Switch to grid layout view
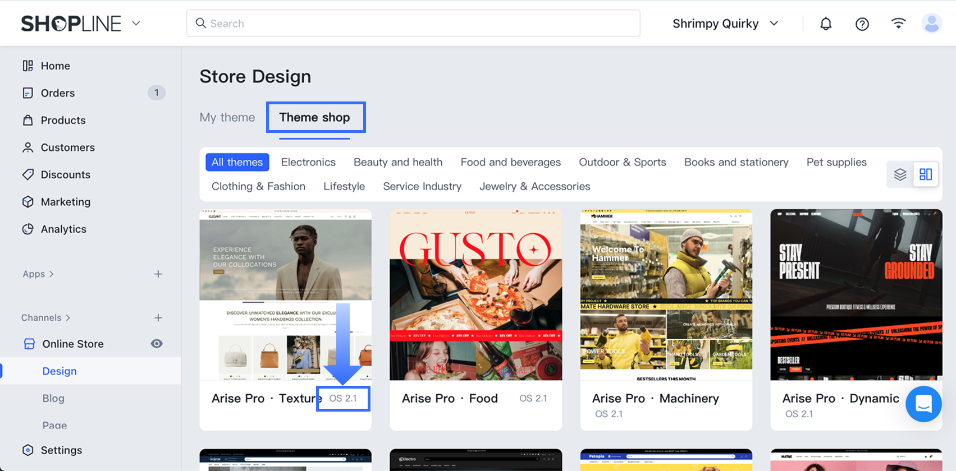956x471 pixels. point(926,174)
